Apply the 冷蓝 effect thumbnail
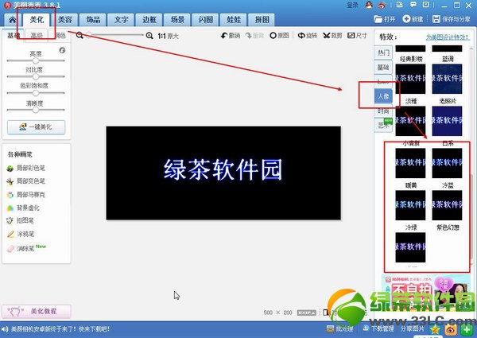Image resolution: width=477 pixels, height=338 pixels. coord(447,163)
